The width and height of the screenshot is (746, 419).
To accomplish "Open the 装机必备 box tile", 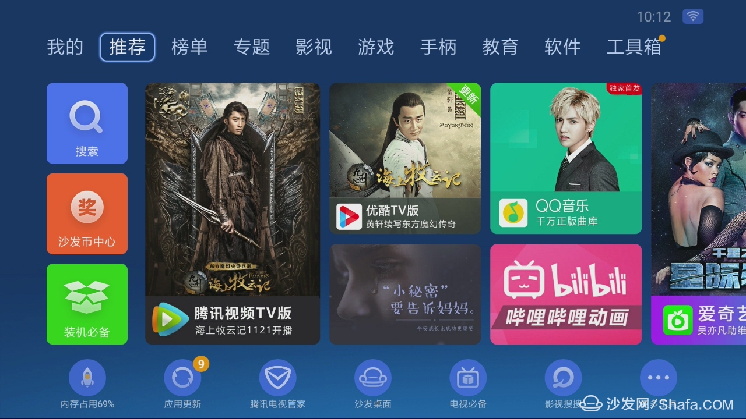I will tap(87, 304).
